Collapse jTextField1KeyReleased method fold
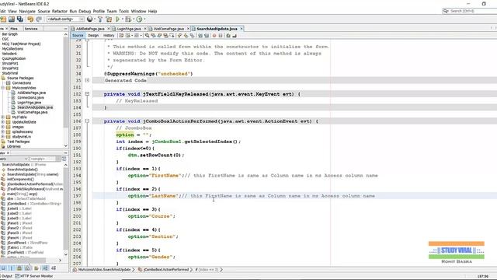This screenshot has height=280, width=497. (x=87, y=94)
